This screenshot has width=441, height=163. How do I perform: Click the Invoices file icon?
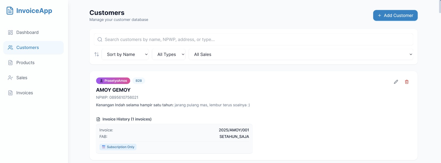[x=10, y=93]
